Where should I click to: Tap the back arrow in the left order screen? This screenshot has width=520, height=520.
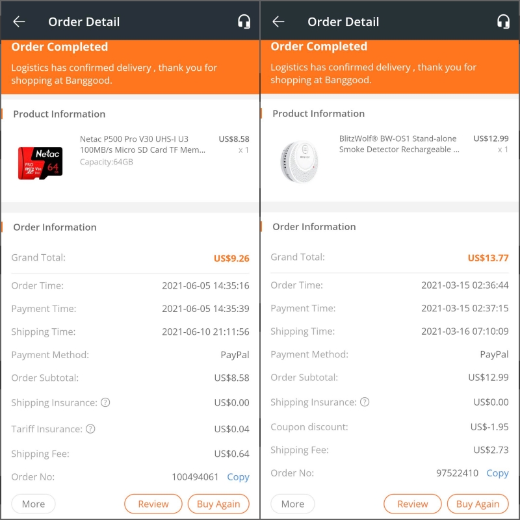tap(19, 22)
